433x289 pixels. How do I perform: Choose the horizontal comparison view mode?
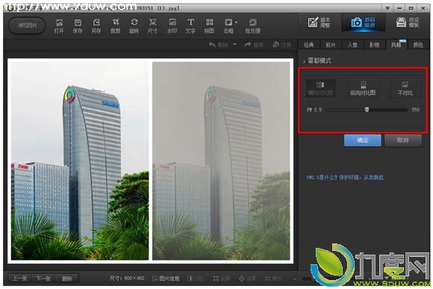(x=320, y=88)
